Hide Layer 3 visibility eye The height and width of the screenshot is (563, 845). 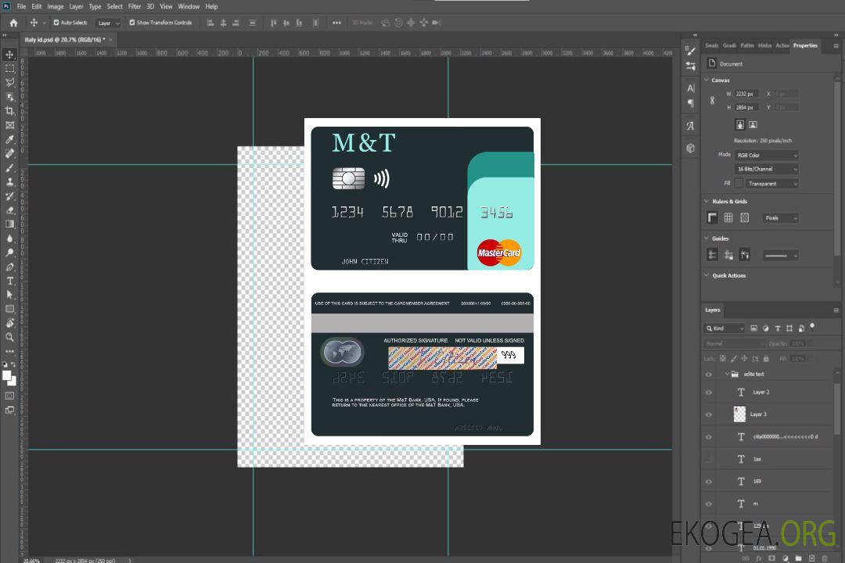coord(709,415)
